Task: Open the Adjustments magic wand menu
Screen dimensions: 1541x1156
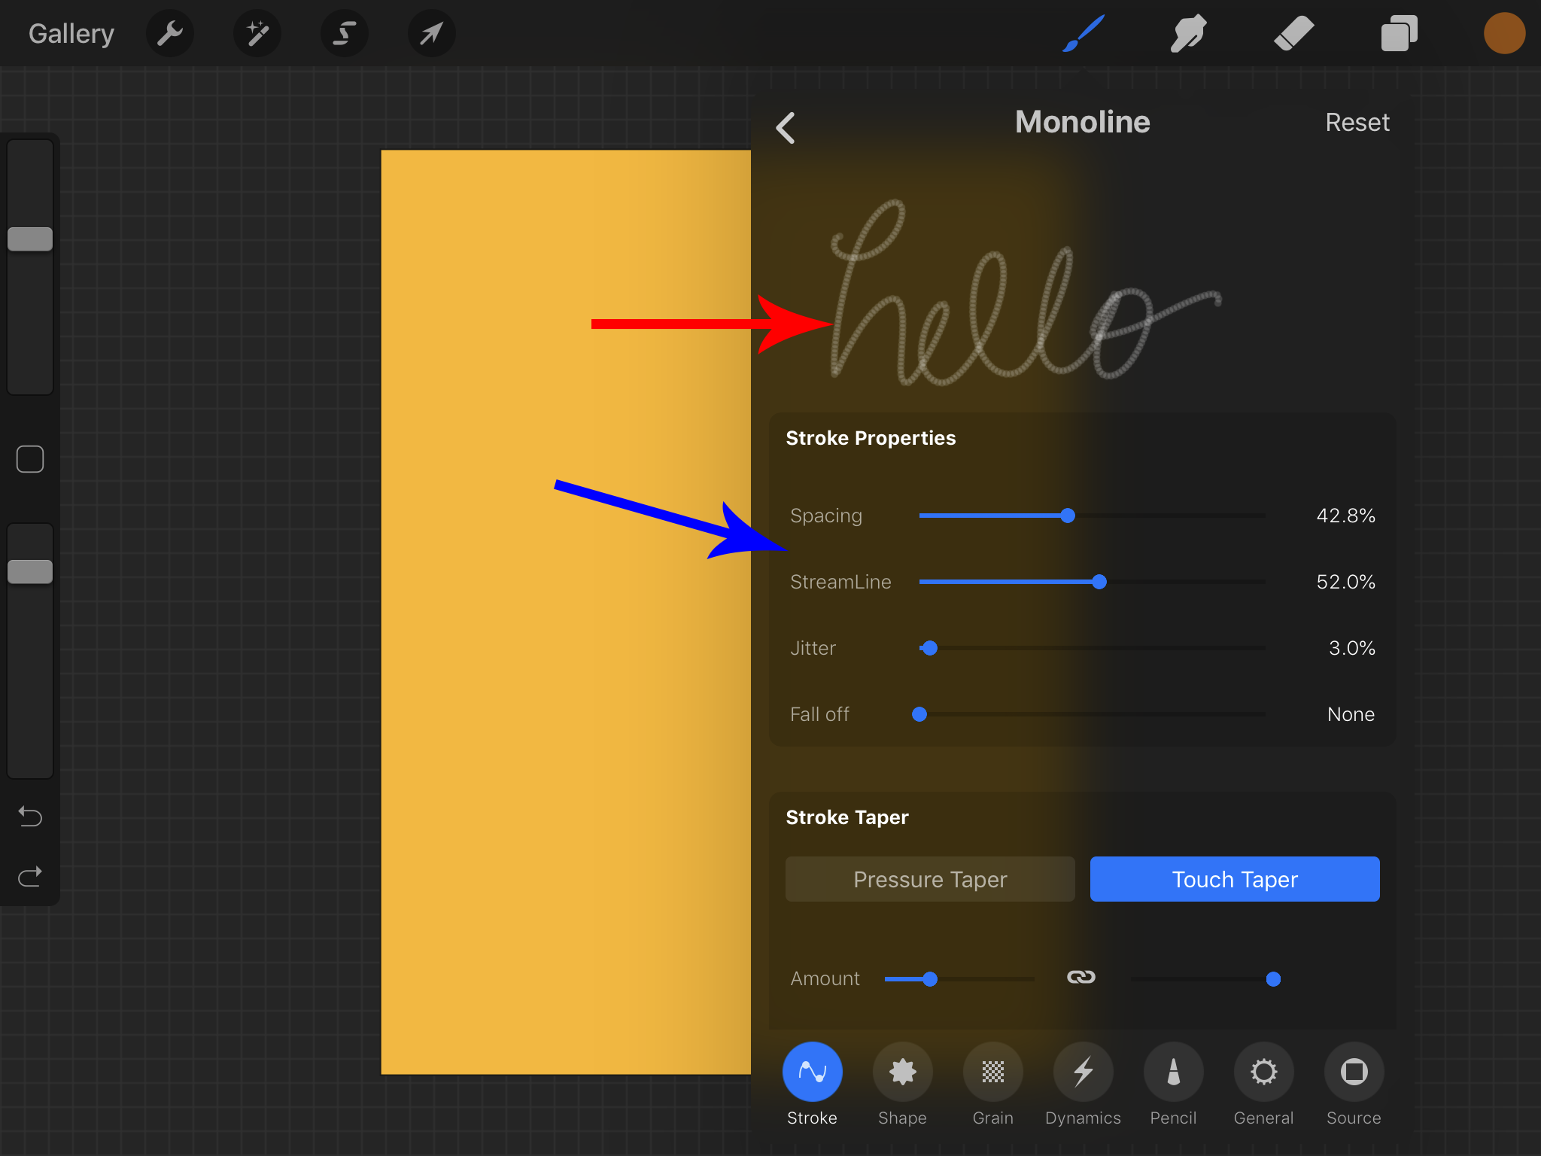Action: pyautogui.click(x=257, y=33)
